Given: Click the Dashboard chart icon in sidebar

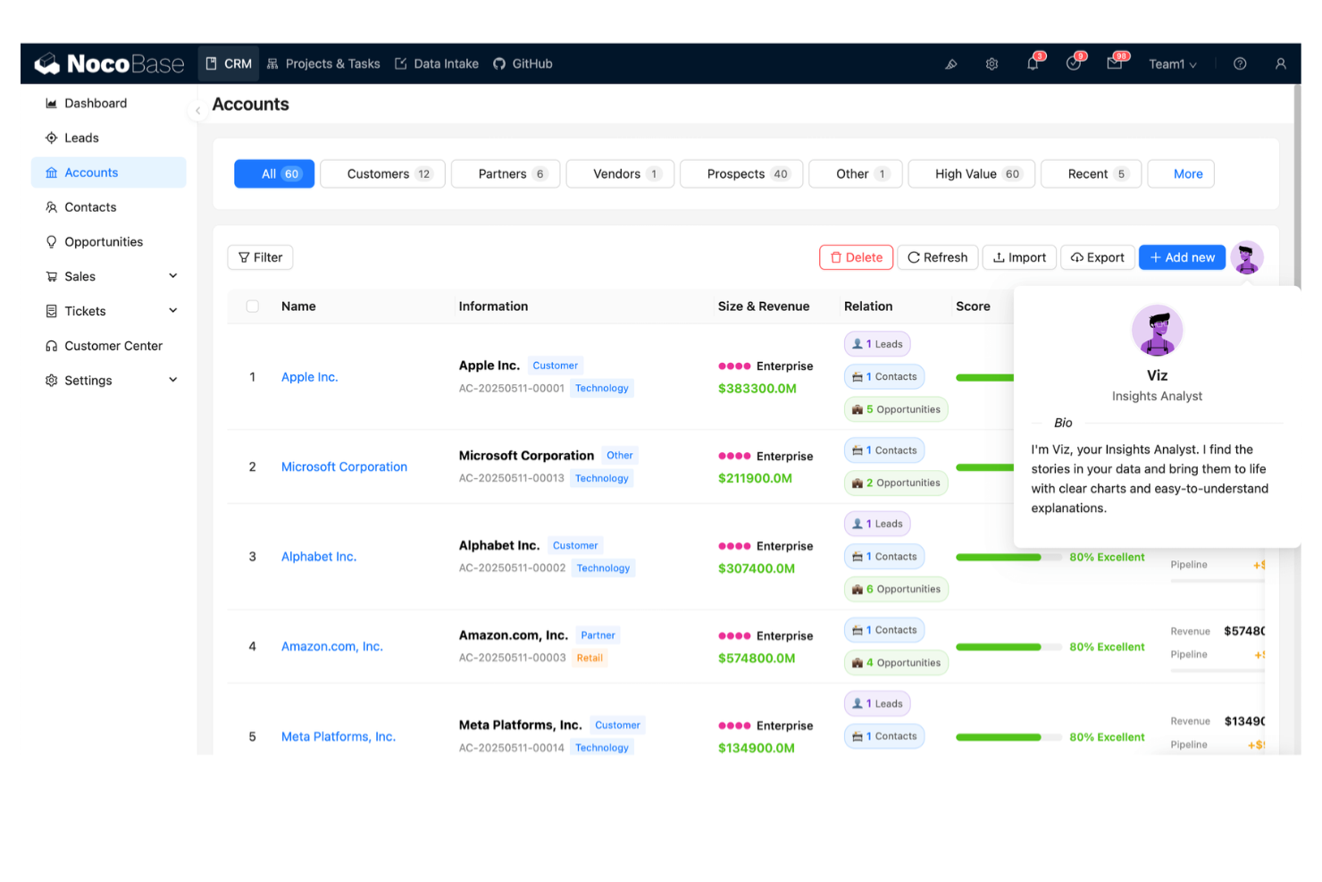Looking at the screenshot, I should point(52,104).
